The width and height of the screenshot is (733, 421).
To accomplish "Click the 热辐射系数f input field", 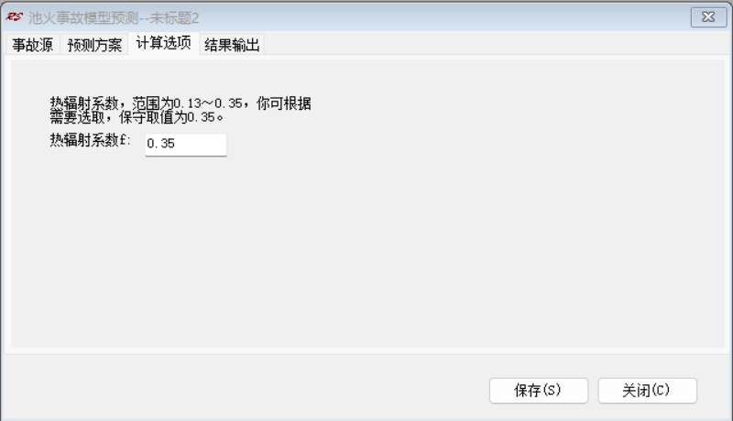I will [x=186, y=145].
